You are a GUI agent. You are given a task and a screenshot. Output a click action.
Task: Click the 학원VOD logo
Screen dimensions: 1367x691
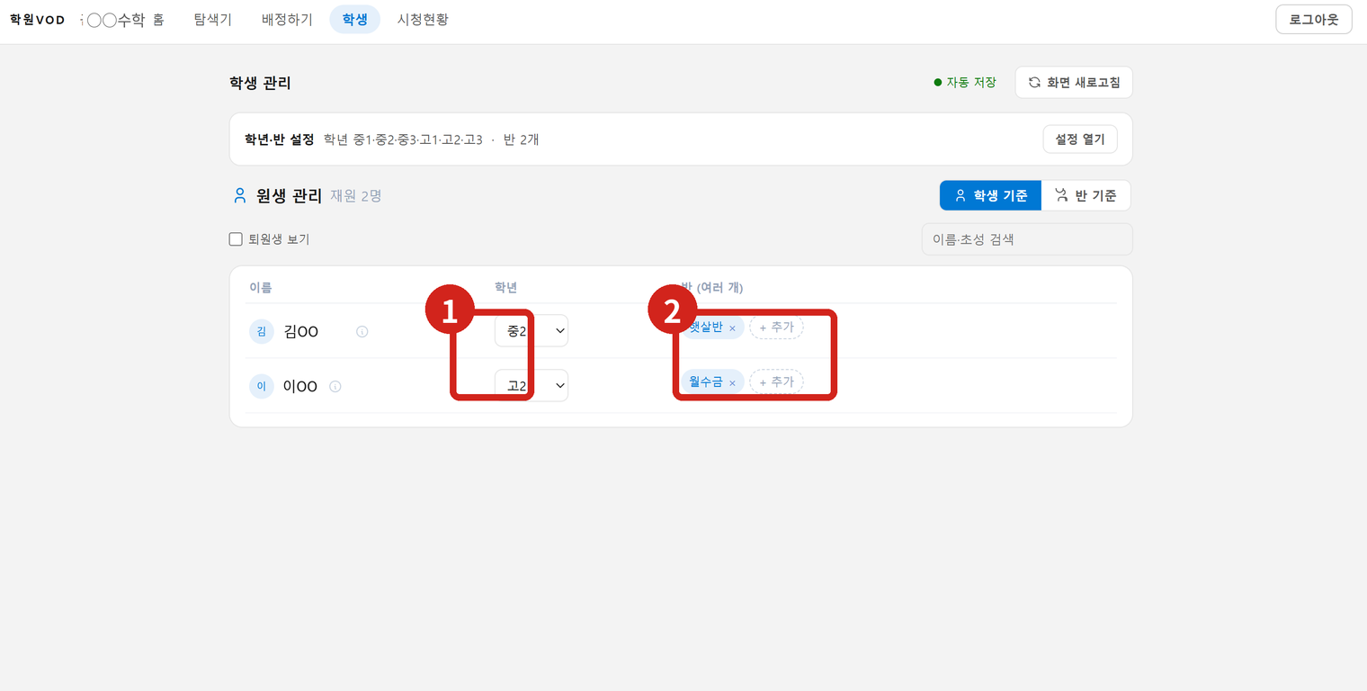coord(38,20)
